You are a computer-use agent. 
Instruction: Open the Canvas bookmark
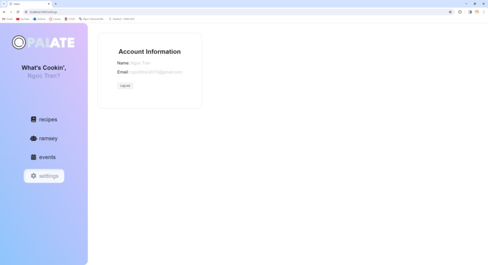click(54, 19)
